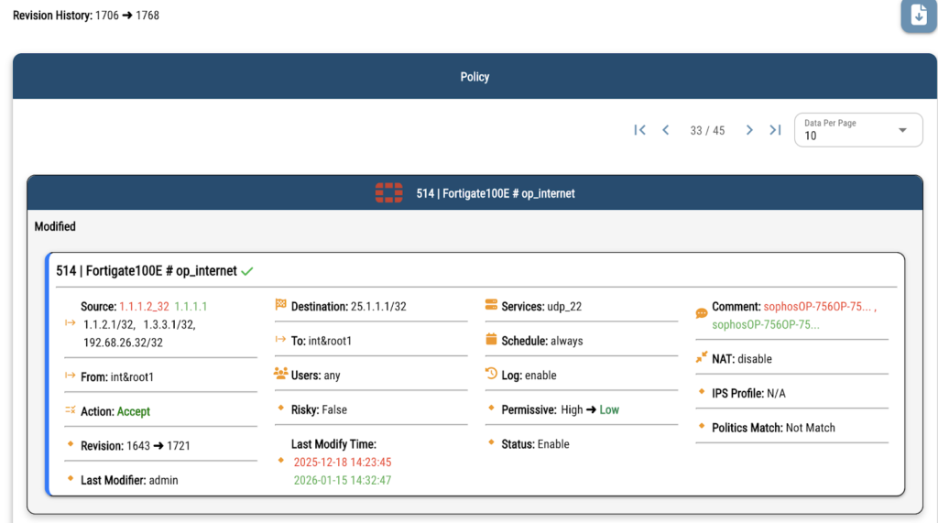The image size is (938, 523).
Task: Go to the previous page arrow
Action: pos(666,130)
